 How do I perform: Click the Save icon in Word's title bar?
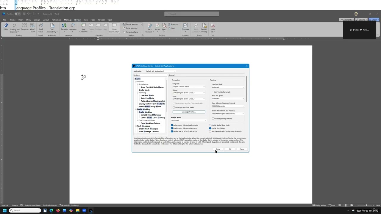click(x=24, y=14)
